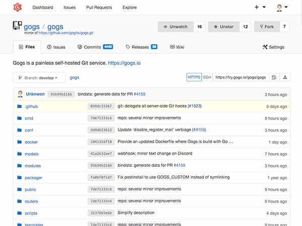Click the gogs breadcrumb link

[74, 78]
